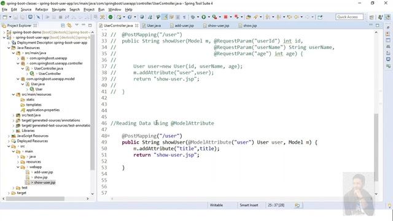Open the Project menu
Image resolution: width=393 pixels, height=221 pixels.
(x=88, y=10)
